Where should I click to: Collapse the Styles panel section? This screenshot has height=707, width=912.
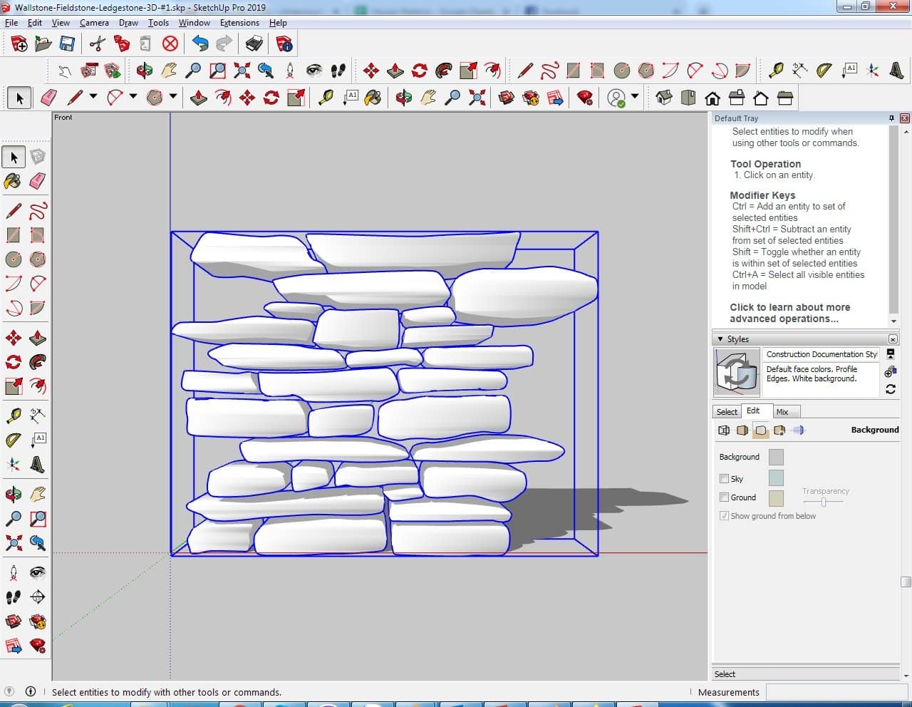(x=720, y=339)
